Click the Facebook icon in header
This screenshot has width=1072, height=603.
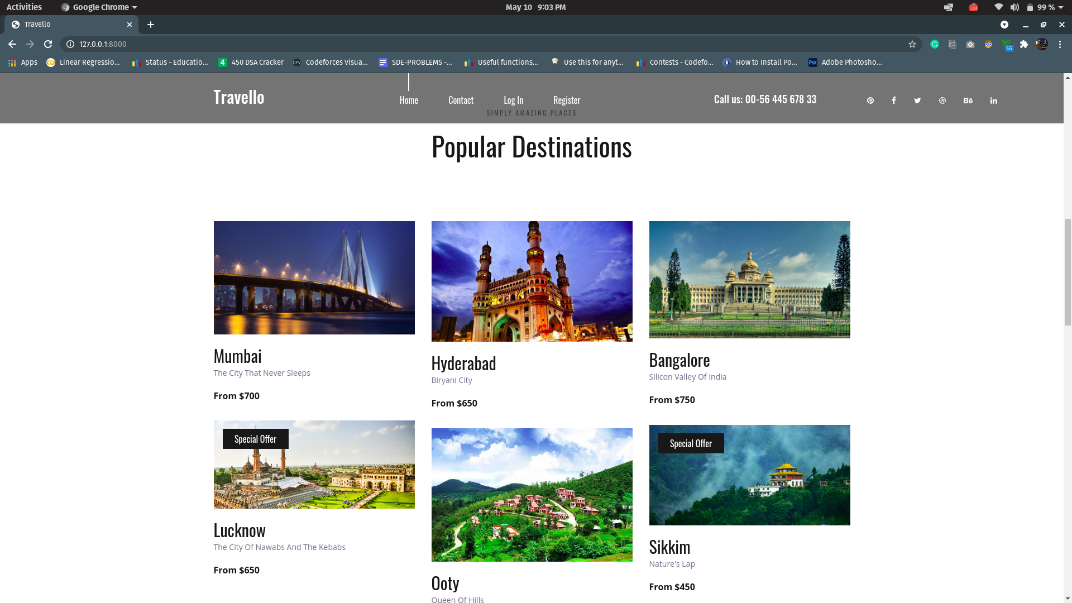tap(894, 100)
